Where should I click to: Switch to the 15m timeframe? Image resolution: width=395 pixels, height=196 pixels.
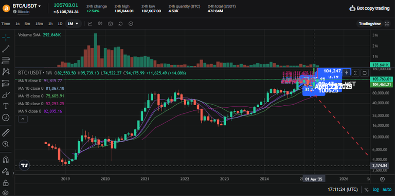39,24
